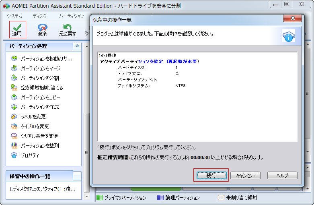314x205 pixels.
Task: Click the 1の1操作 line in list
Action: [107, 55]
